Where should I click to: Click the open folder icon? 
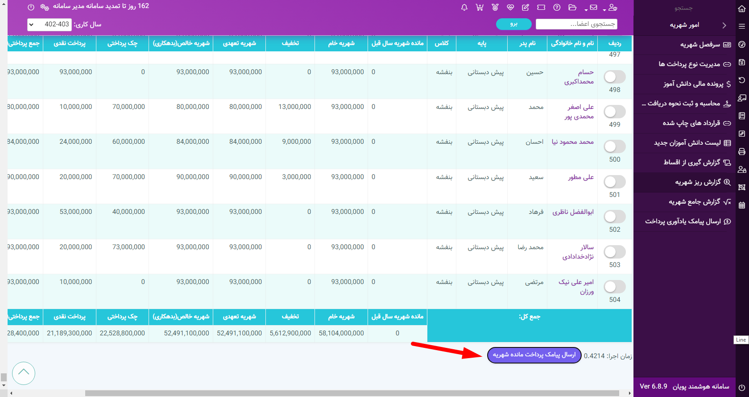tap(572, 7)
